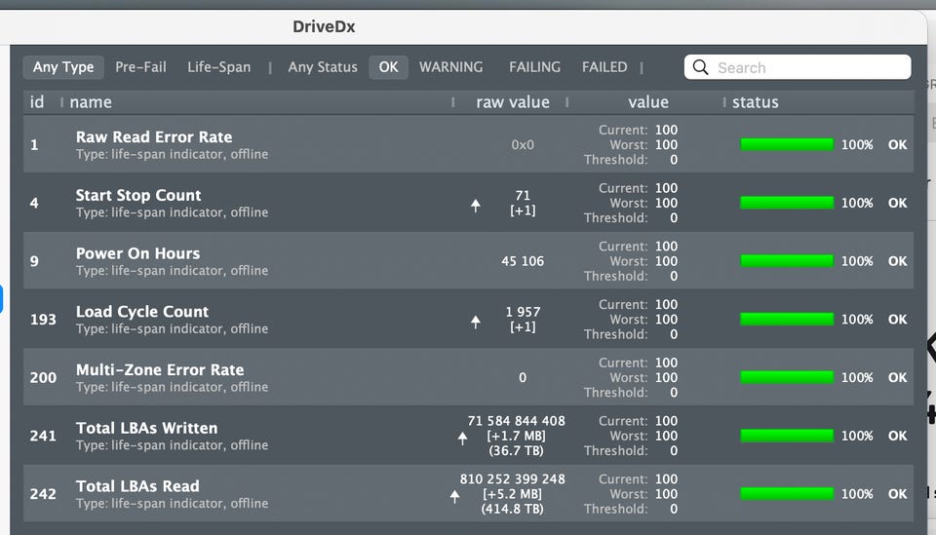Viewport: 936px width, 535px height.
Task: Click the raw value 0x0
Action: [x=523, y=145]
